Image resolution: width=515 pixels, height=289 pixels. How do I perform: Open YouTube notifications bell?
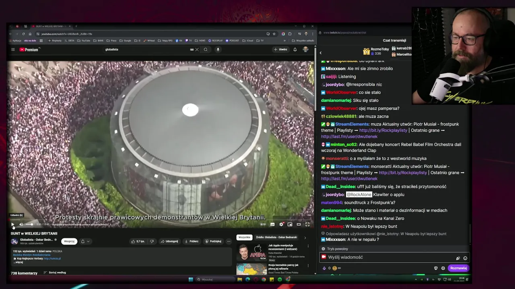tap(295, 49)
